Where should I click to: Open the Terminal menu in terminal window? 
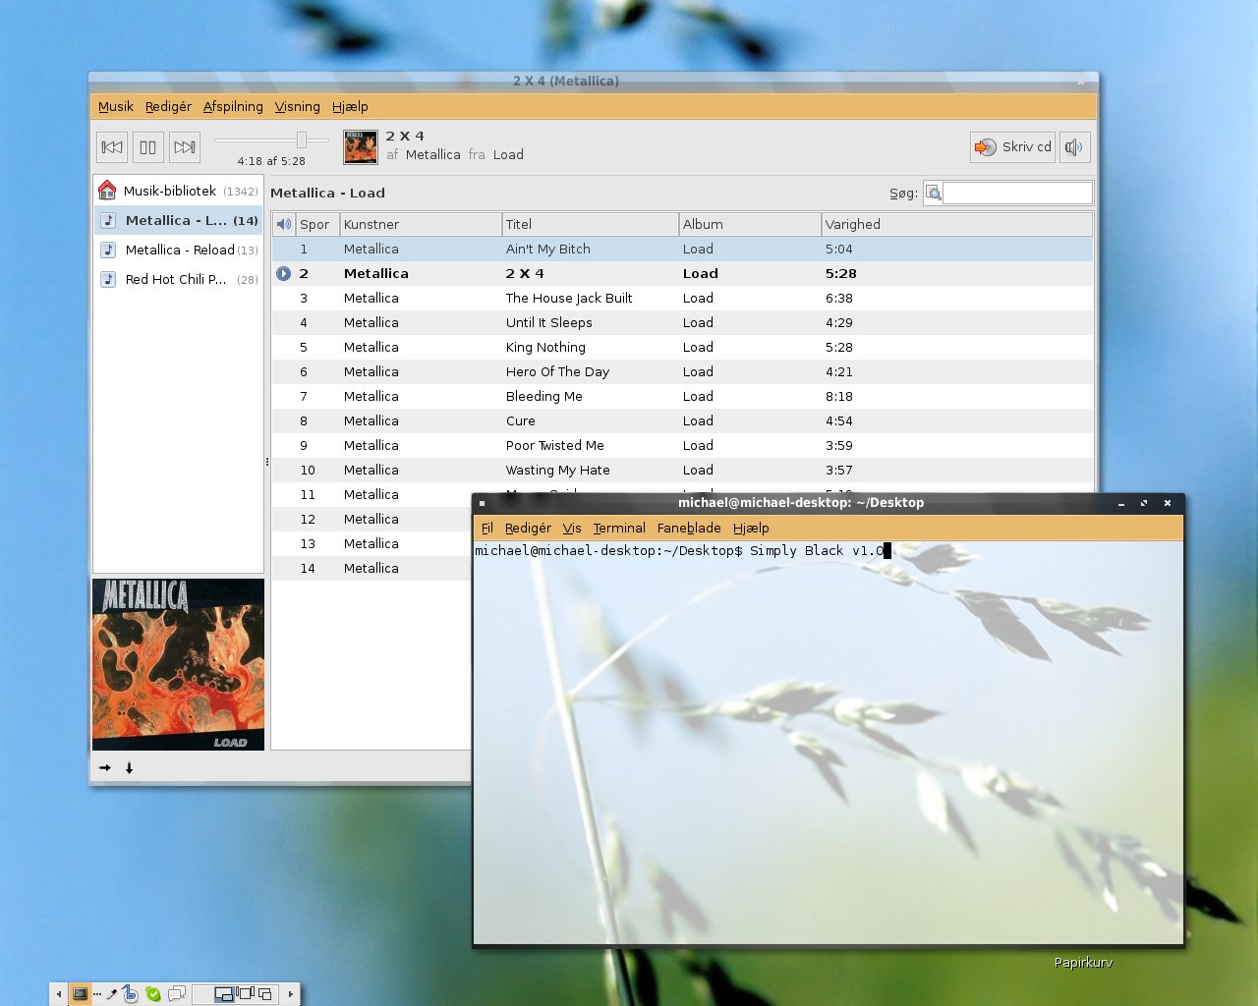tap(619, 529)
